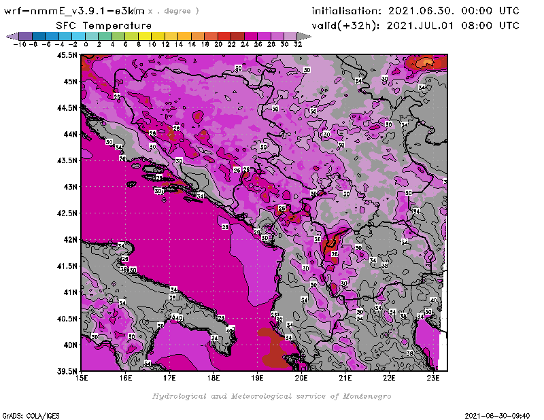
Task: Select the green 2 to 4 legend swatch
Action: click(x=105, y=37)
